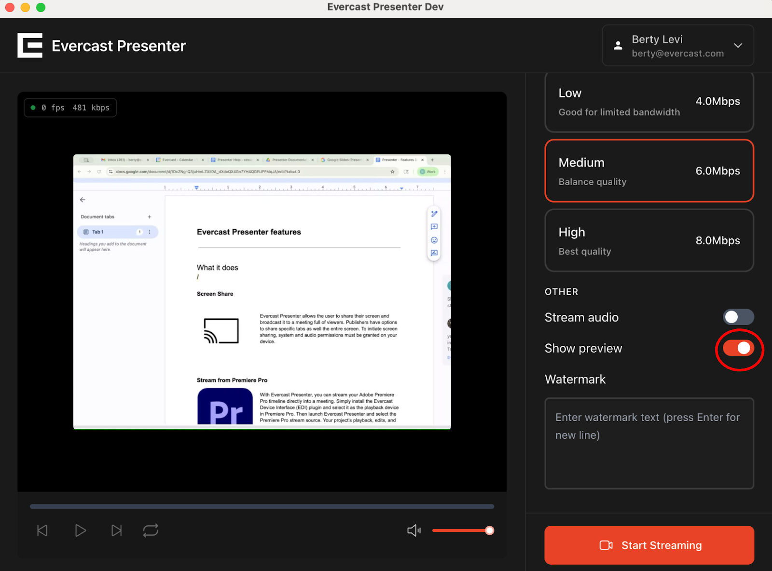Click the Evercast logo icon
Viewport: 772px width, 571px height.
(x=30, y=45)
